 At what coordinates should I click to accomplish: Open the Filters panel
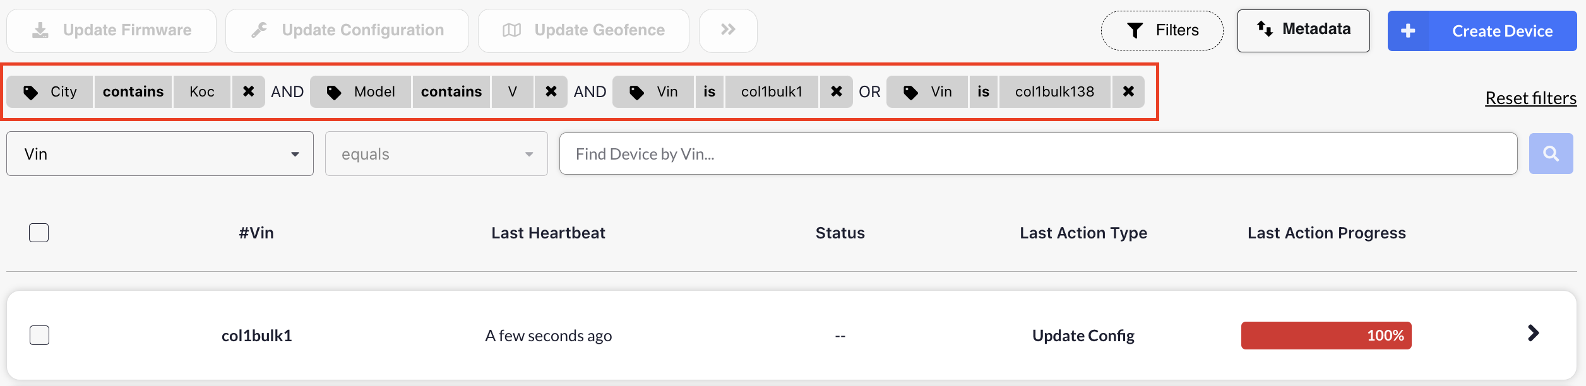click(x=1162, y=30)
